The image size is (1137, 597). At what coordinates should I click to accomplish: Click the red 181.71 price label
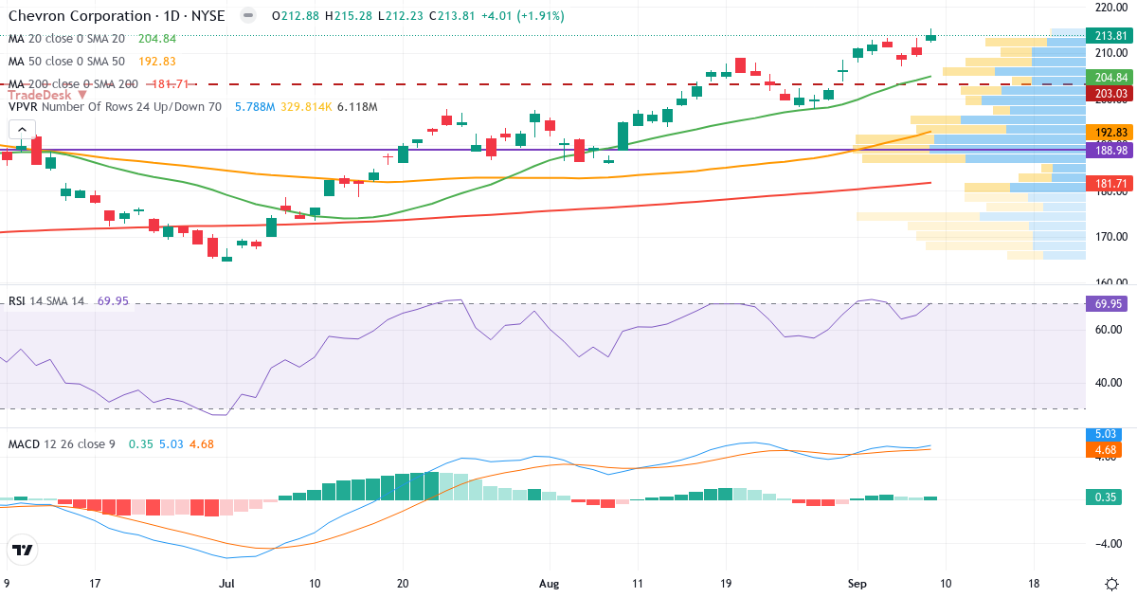[1110, 183]
